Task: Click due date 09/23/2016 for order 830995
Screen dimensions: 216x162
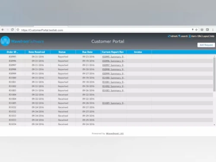Action: (x=89, y=57)
